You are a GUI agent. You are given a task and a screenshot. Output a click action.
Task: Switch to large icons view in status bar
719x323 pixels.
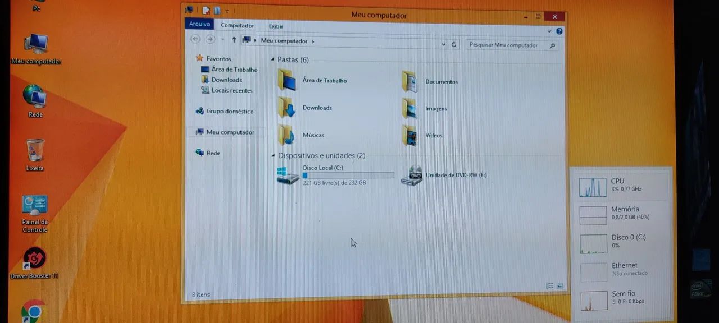pos(559,286)
